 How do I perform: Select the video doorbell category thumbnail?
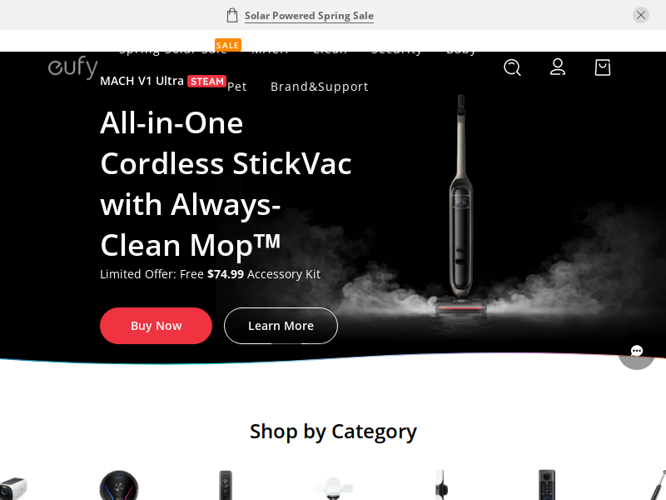[x=226, y=485]
